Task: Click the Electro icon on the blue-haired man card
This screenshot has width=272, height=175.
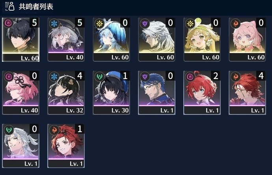Action: [x=145, y=76]
